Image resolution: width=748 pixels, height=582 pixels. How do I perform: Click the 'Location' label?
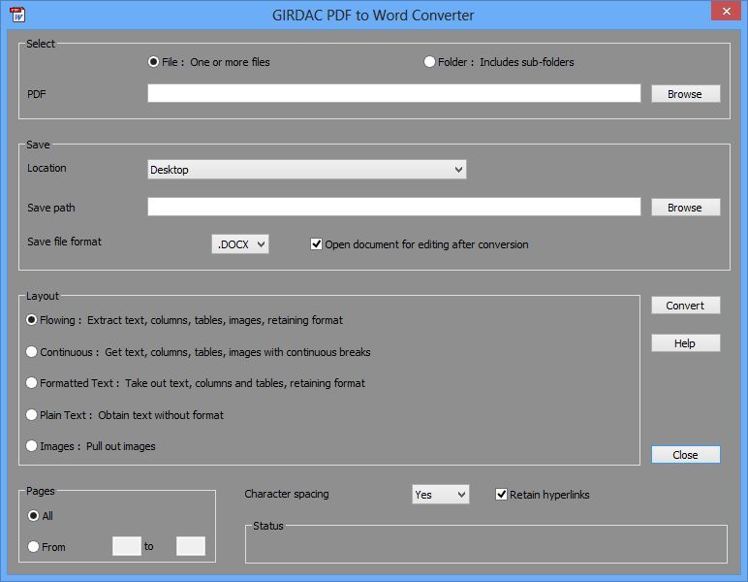point(47,168)
